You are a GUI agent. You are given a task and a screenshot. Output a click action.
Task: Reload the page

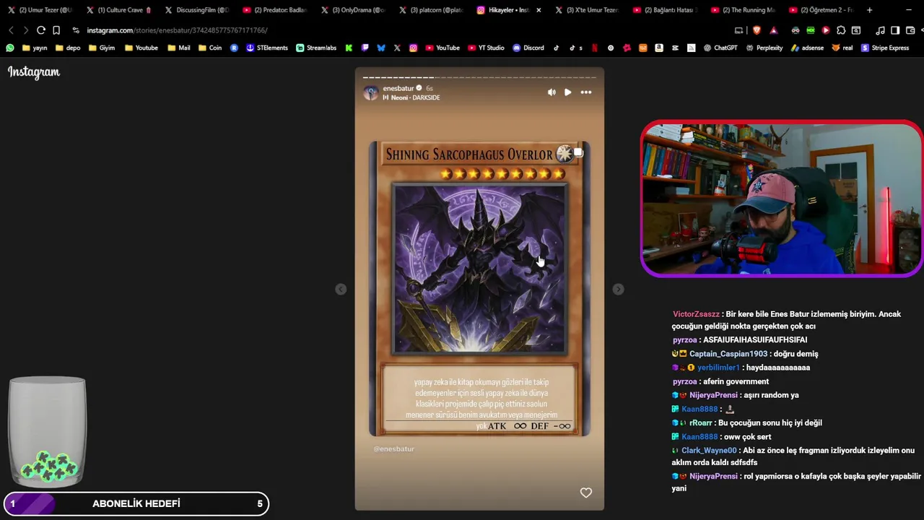click(41, 30)
